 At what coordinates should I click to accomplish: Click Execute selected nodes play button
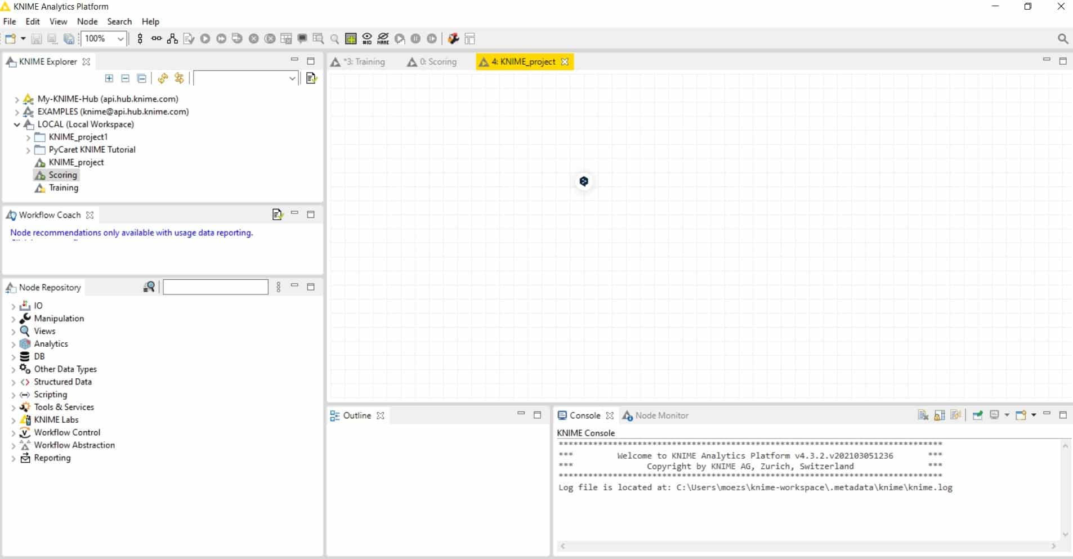(205, 39)
